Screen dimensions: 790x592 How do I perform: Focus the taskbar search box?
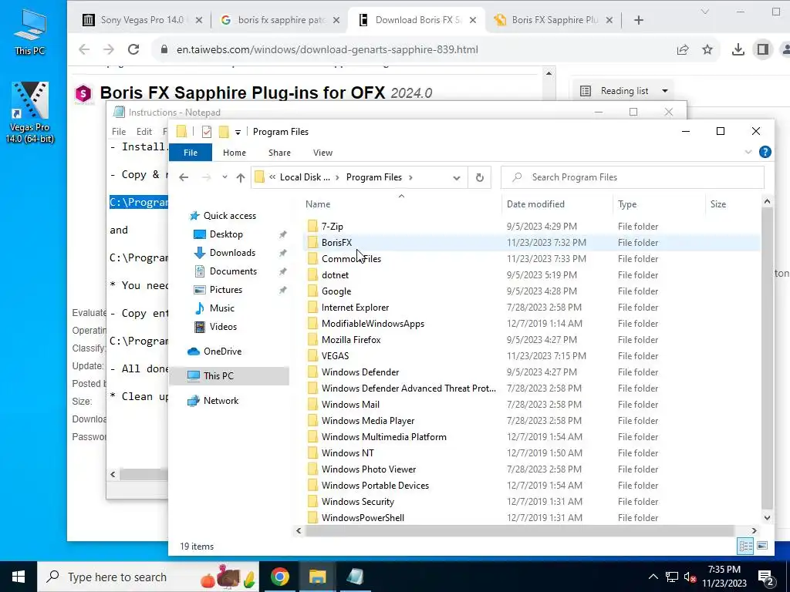pos(149,577)
